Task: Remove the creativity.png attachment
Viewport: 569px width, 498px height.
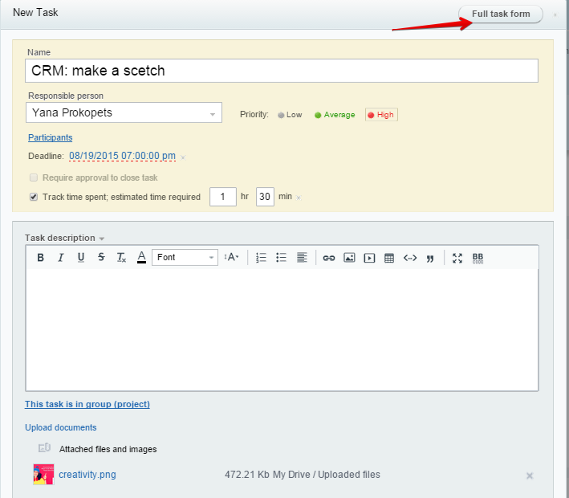Action: coord(530,476)
